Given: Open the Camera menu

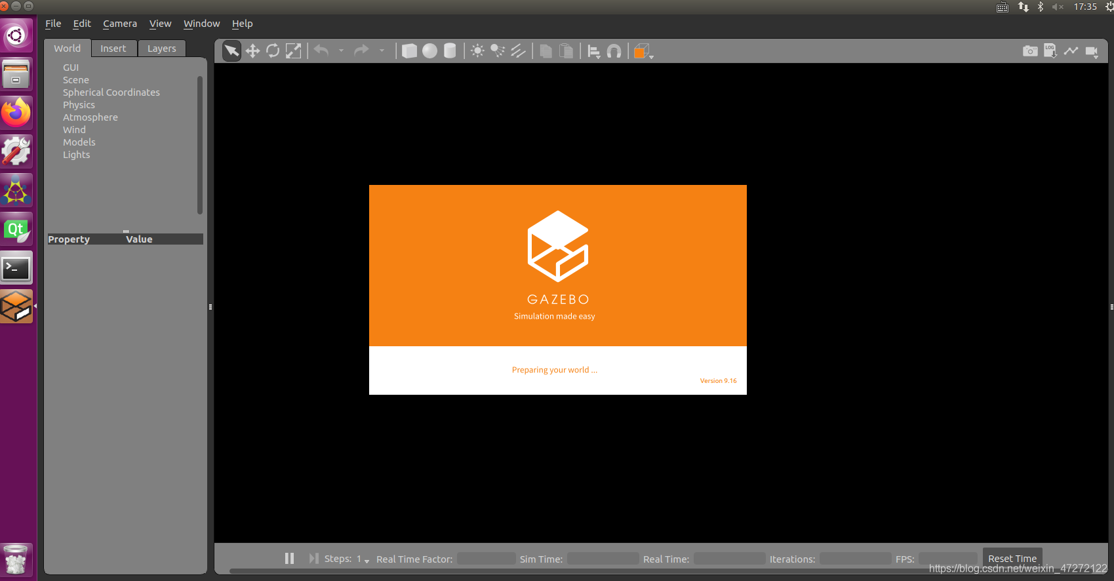Looking at the screenshot, I should 120,24.
